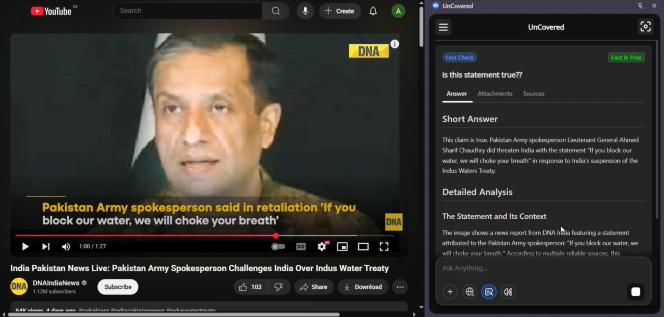This screenshot has height=317, width=664.
Task: Click the 1.12M subscribers text
Action: point(54,291)
